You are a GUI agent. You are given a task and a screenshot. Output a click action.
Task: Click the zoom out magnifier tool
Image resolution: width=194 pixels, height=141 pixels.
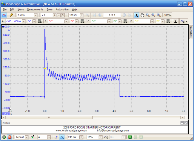[158, 15]
